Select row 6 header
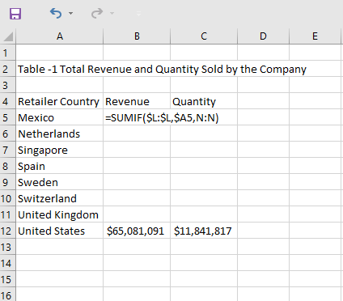Viewport: 343px width, 301px height. (x=7, y=134)
